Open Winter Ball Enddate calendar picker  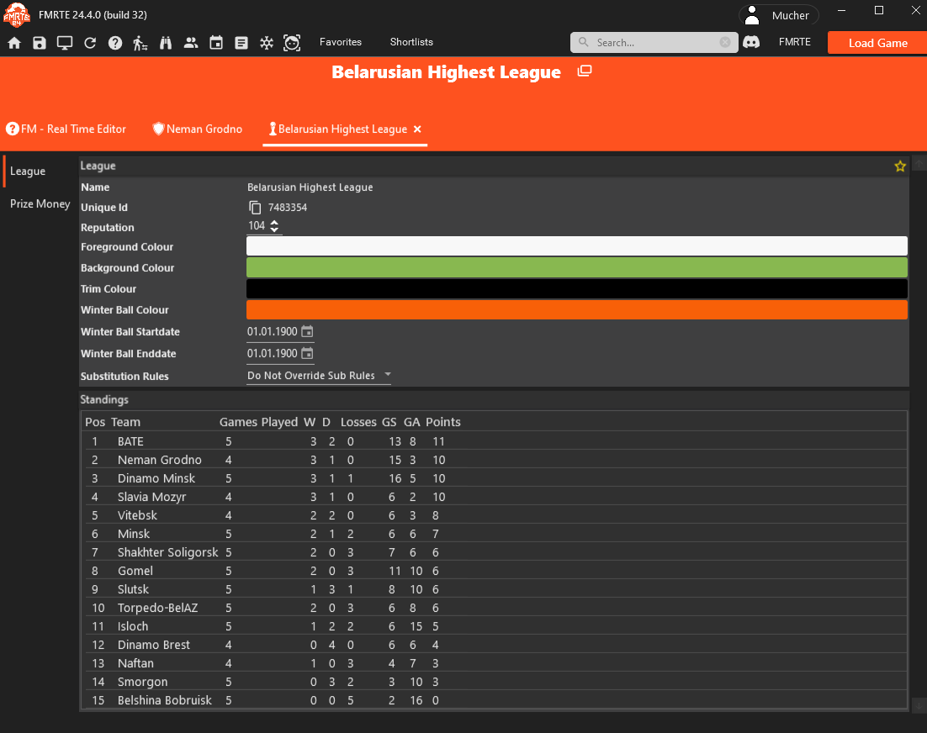click(307, 353)
